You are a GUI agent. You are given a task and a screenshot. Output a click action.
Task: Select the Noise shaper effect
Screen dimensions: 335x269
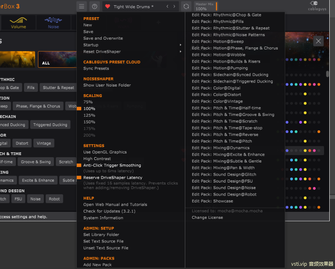(x=53, y=22)
